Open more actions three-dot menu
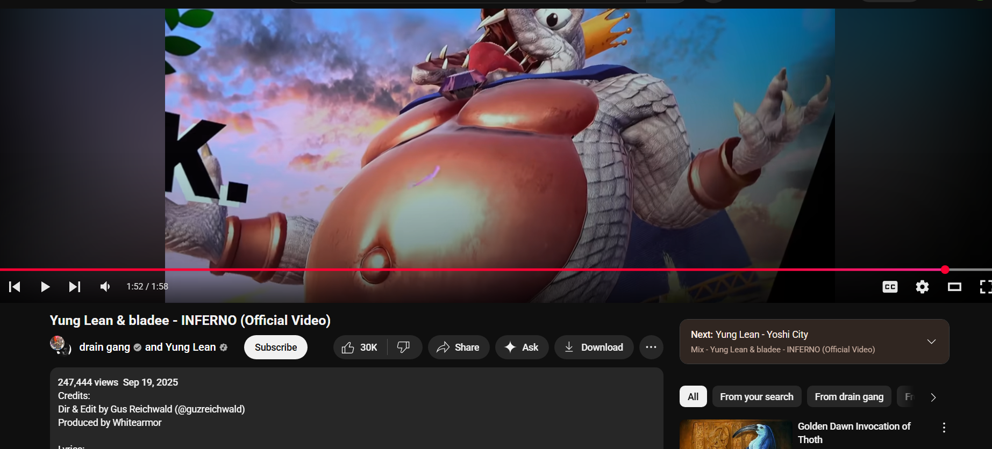 pyautogui.click(x=651, y=347)
